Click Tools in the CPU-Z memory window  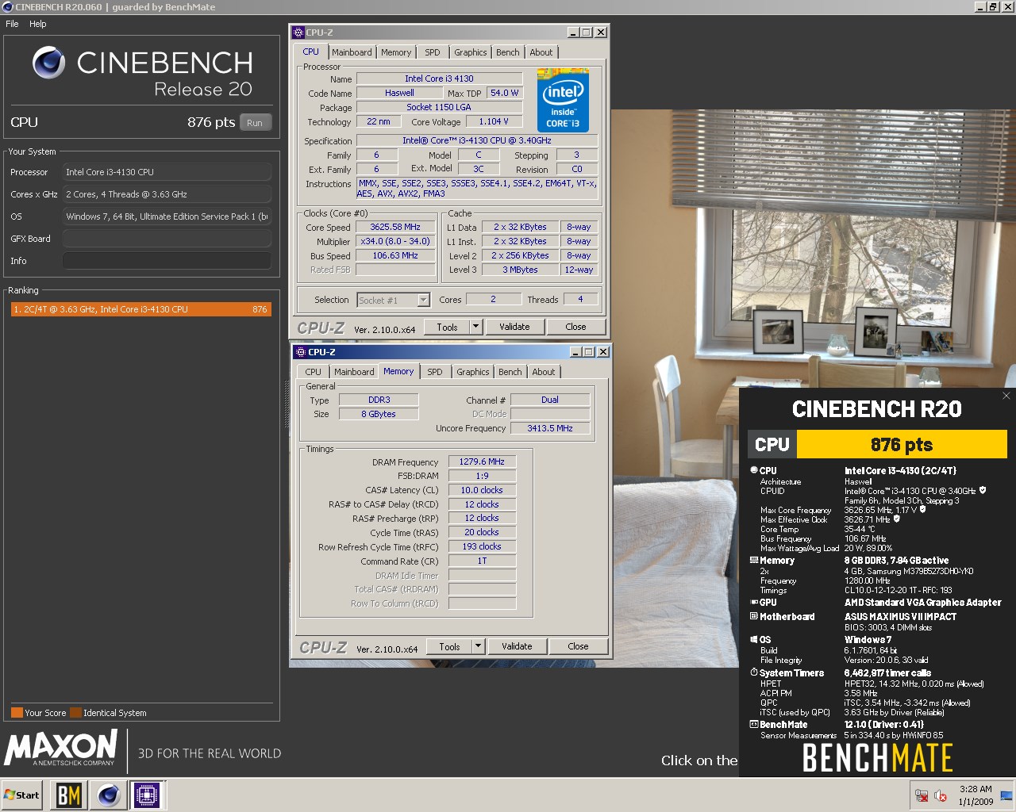coord(449,646)
